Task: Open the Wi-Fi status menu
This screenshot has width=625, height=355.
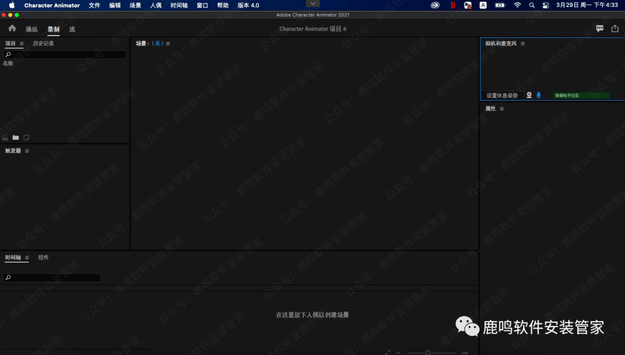Action: [x=517, y=5]
